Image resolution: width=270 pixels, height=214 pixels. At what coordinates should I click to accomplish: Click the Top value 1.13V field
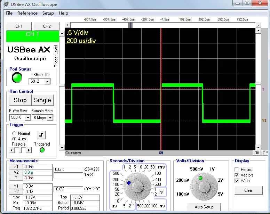(x=85, y=197)
